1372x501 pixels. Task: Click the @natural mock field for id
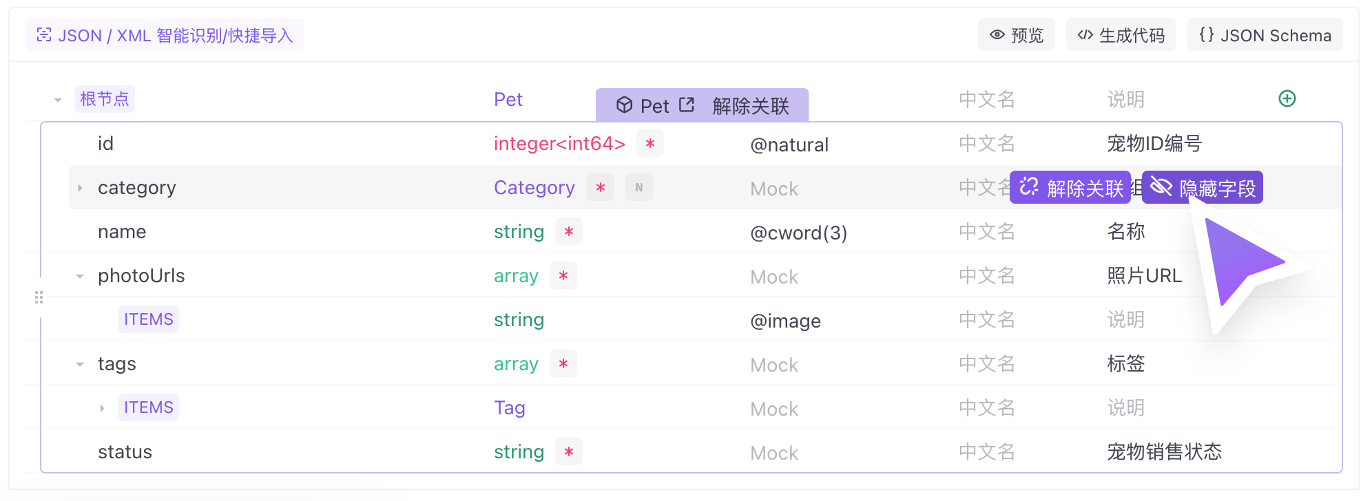click(x=789, y=145)
